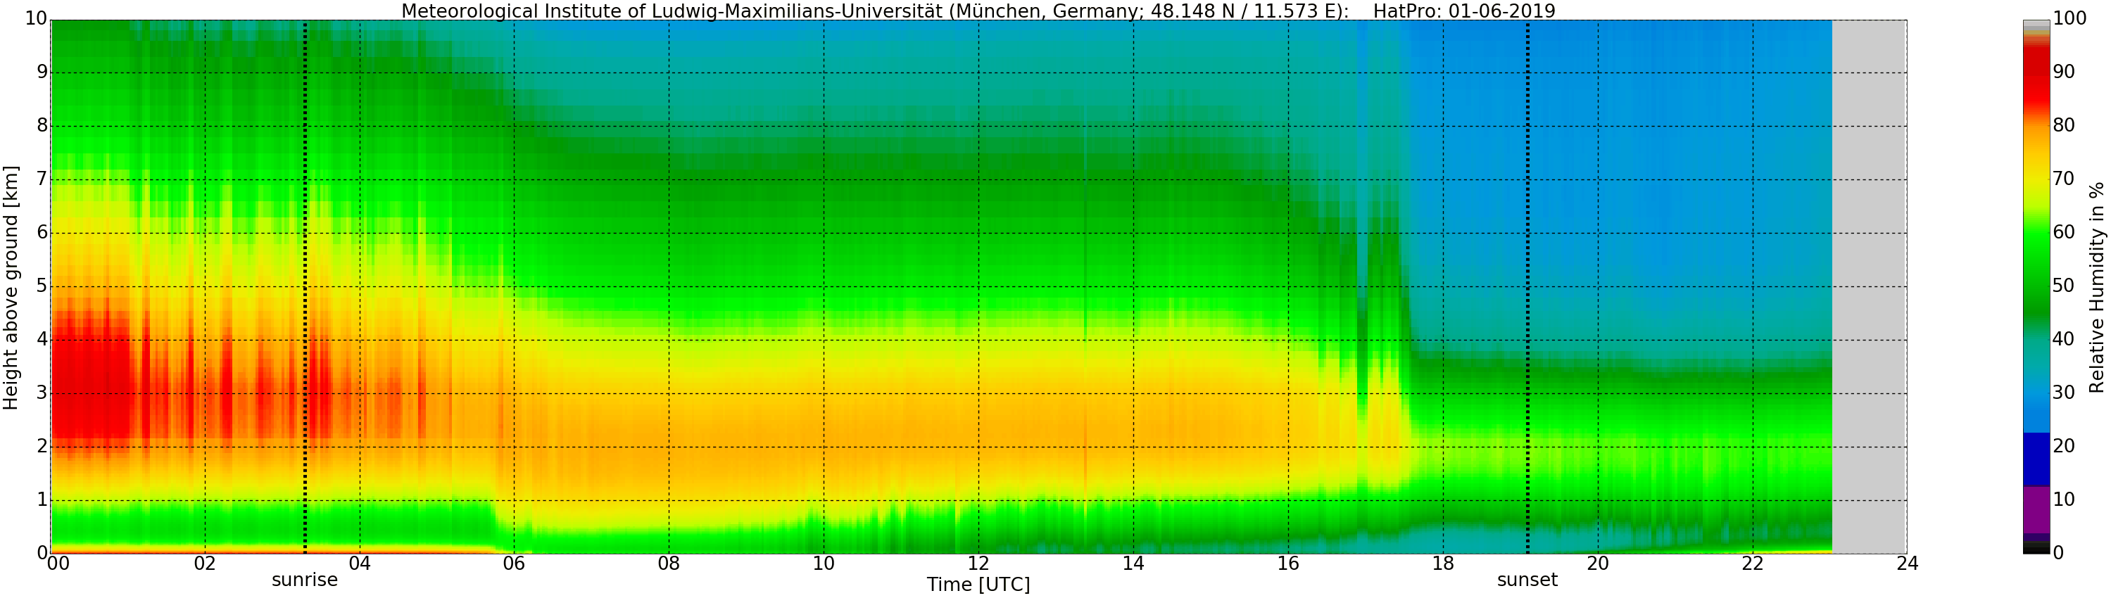The height and width of the screenshot is (598, 2111).
Task: Click time-axis tick label '00'
Action: coord(58,564)
